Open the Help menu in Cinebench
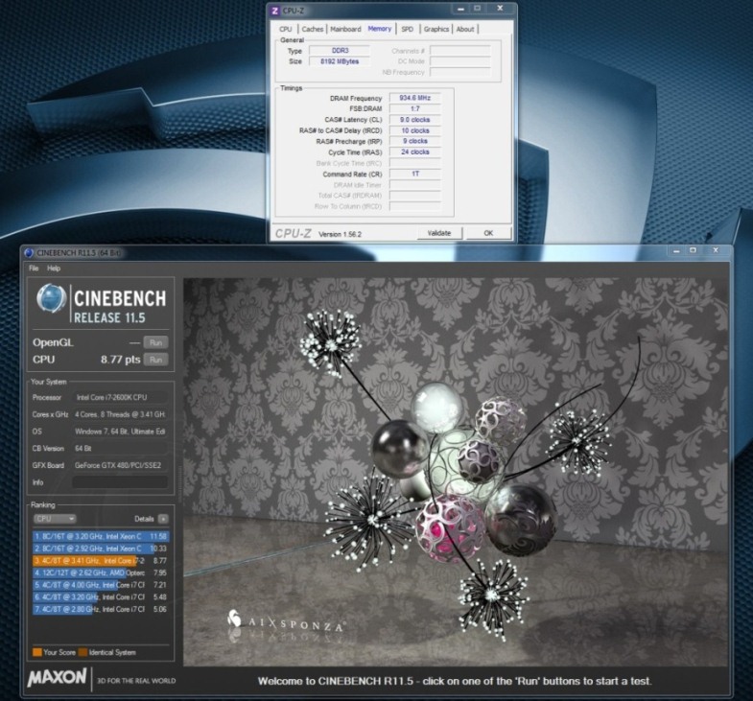 54,269
